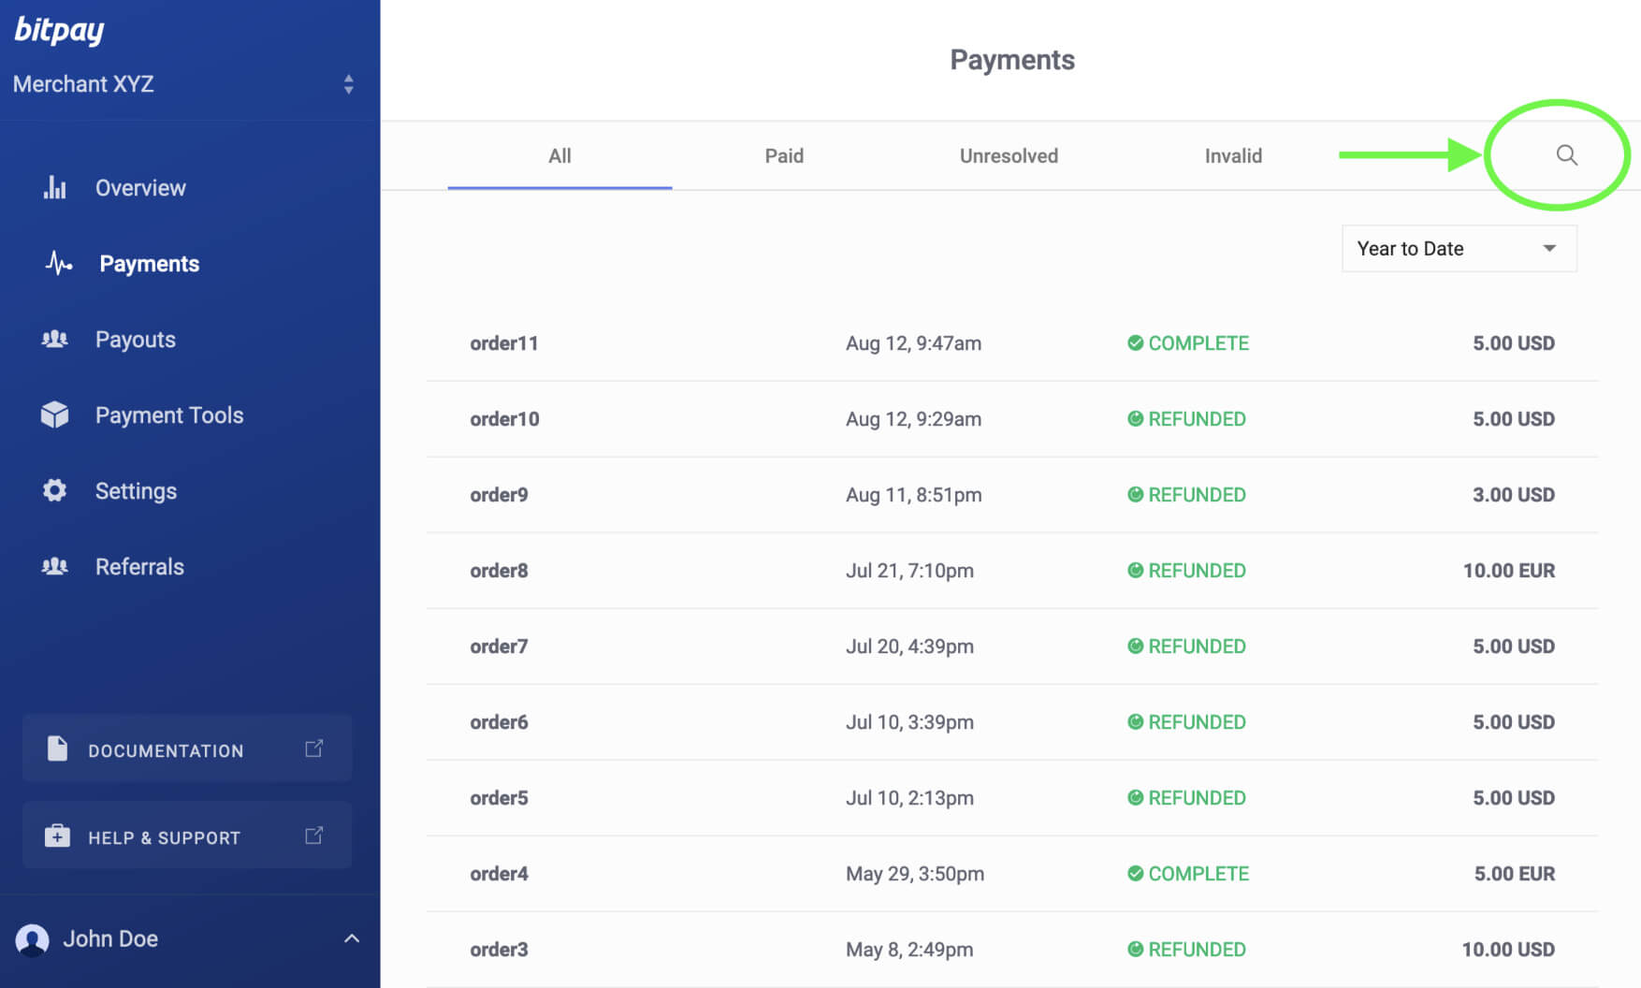Select the All payments tab
Screen dimensions: 1641x988
(559, 156)
